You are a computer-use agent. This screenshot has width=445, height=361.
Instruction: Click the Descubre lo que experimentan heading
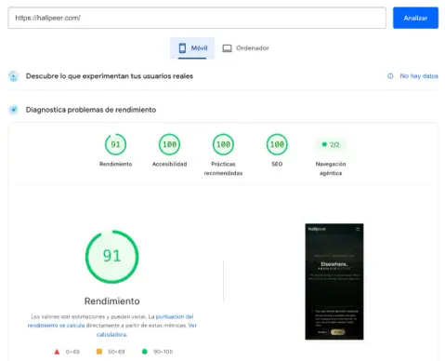coord(110,76)
